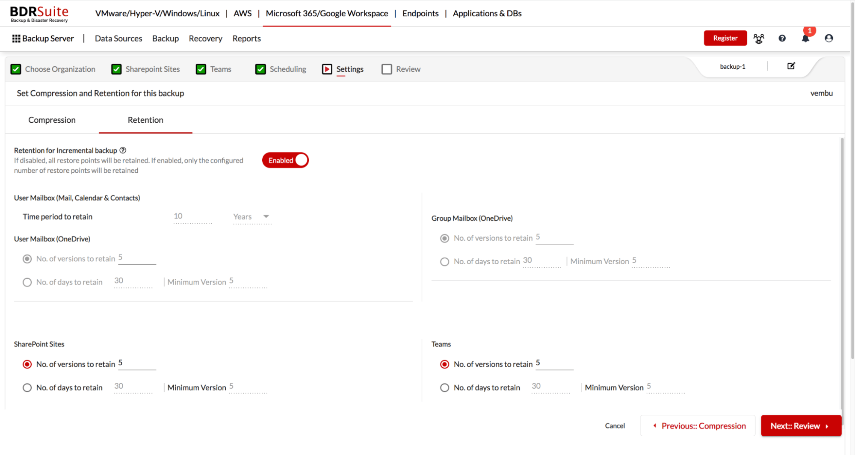Click the Choose Organization step check icon

(x=16, y=69)
